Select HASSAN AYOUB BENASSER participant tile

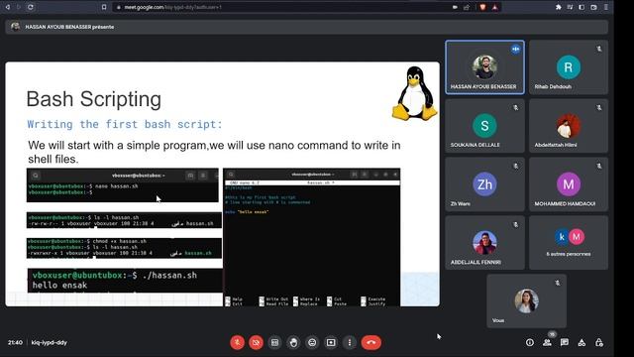pos(484,67)
